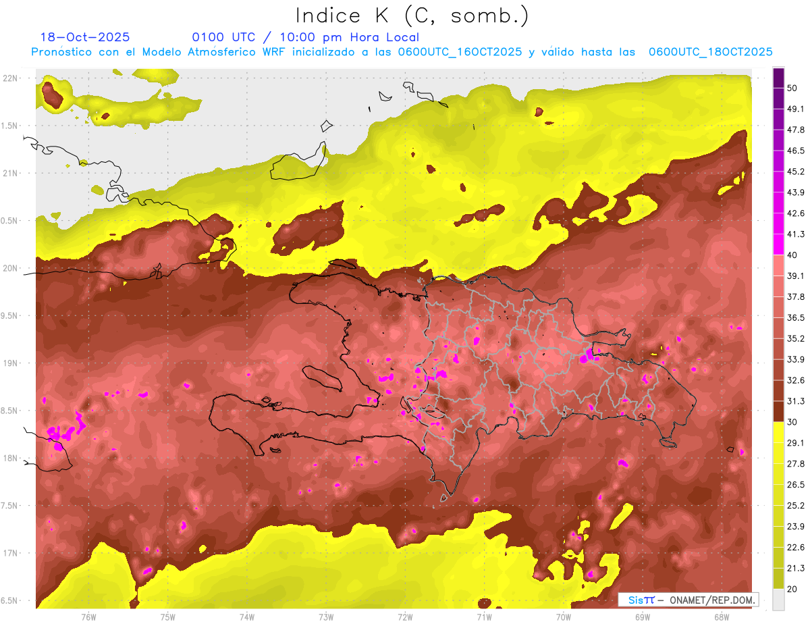Viewport: 810px width, 626px height.
Task: Click legend value '49.1'
Action: pyautogui.click(x=796, y=109)
